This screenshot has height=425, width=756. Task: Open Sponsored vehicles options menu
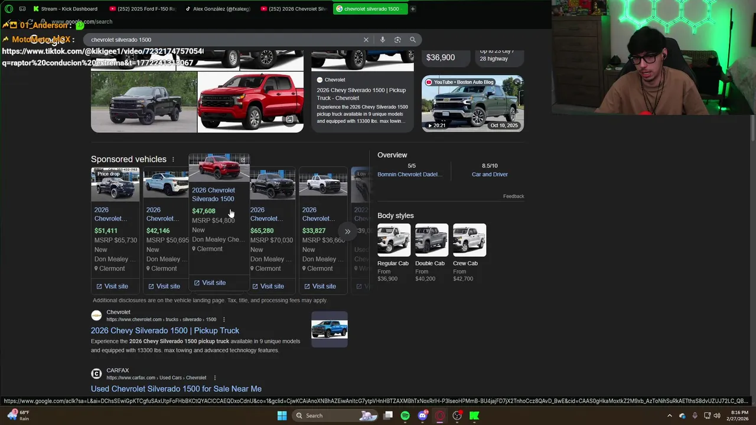(173, 159)
